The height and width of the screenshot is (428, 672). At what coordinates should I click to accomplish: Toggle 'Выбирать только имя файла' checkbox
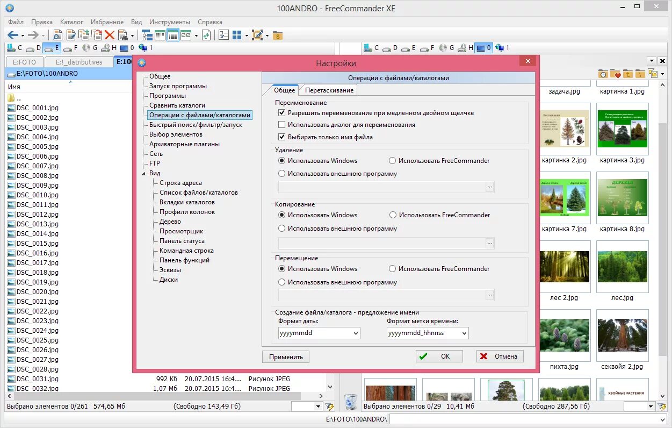(282, 137)
